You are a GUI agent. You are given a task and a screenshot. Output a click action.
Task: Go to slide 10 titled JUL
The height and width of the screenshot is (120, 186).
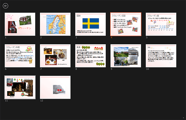pyautogui.click(x=161, y=56)
